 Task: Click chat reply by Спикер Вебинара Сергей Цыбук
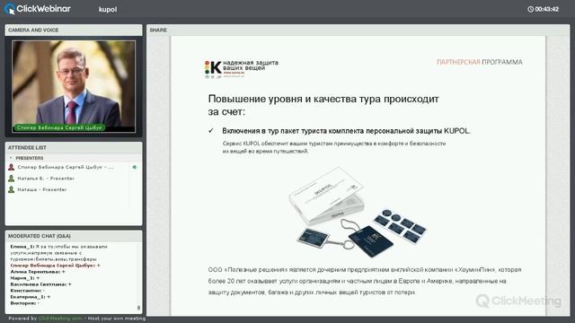click(x=55, y=266)
